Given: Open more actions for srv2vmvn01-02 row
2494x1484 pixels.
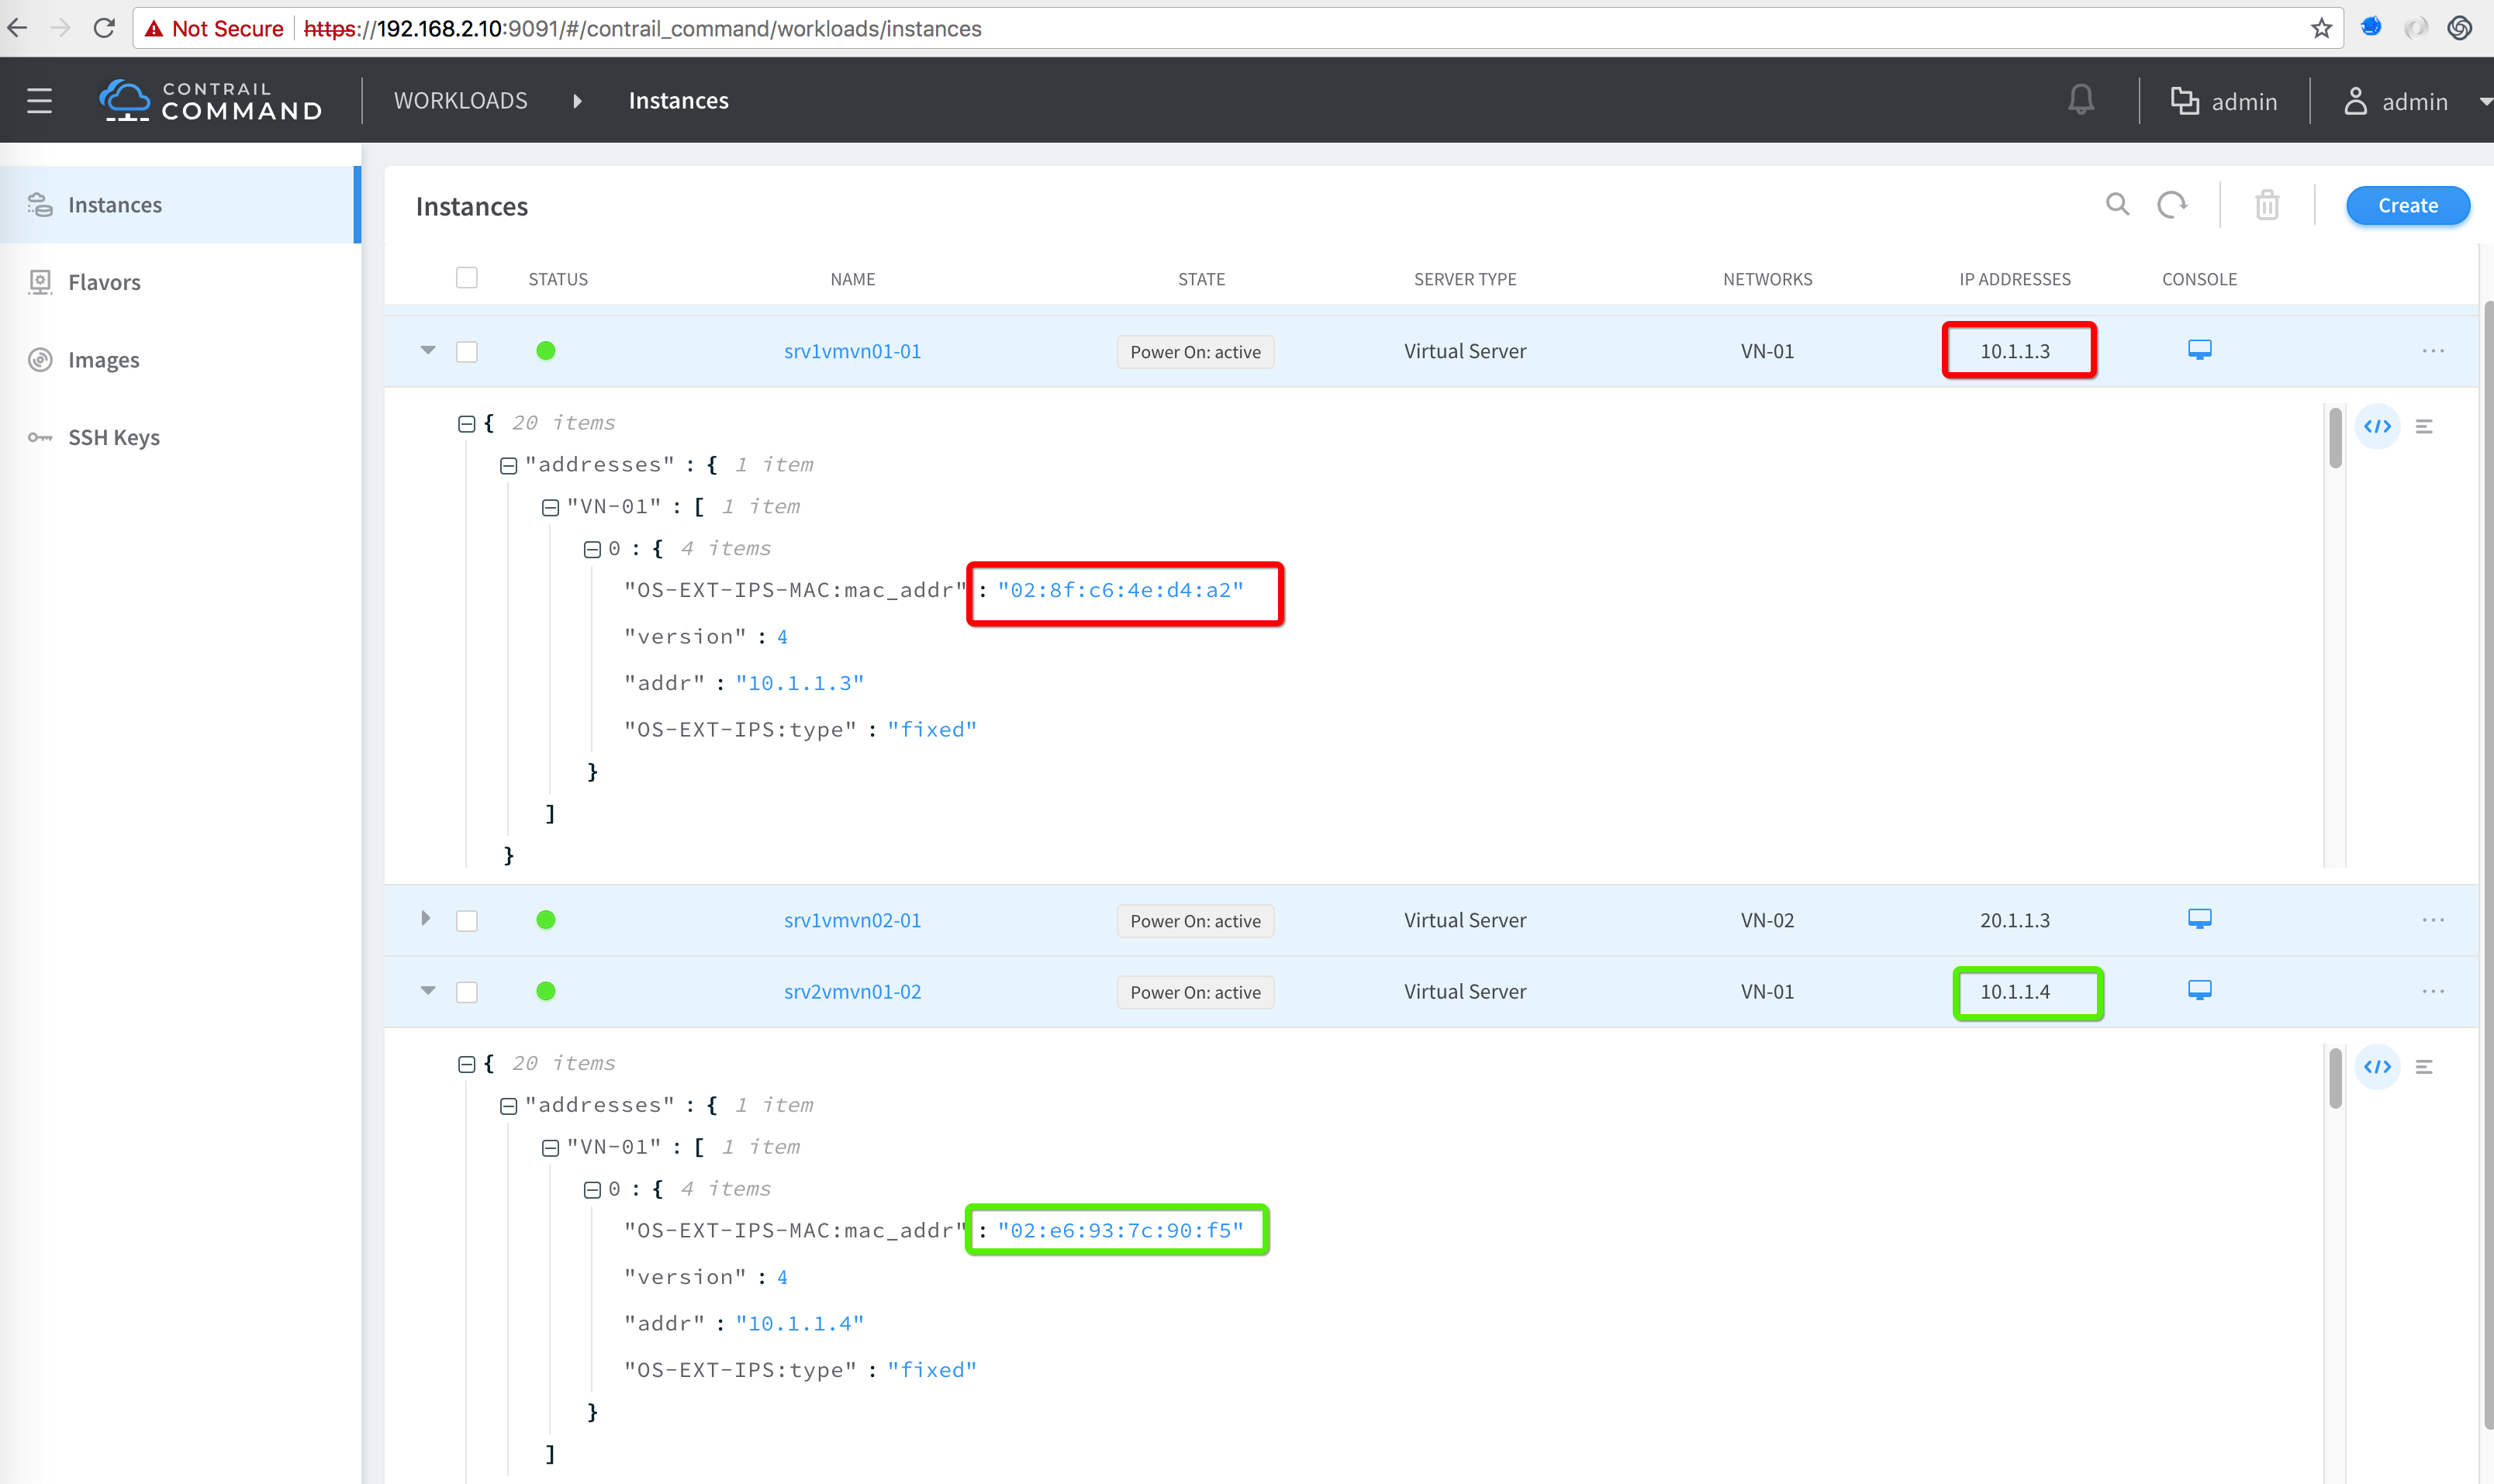Looking at the screenshot, I should [2432, 991].
